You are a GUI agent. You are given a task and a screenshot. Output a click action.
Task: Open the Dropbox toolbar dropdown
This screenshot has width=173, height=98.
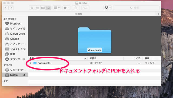[108, 8]
